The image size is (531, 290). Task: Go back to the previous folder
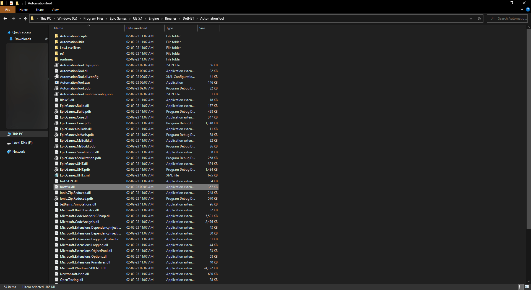5,19
